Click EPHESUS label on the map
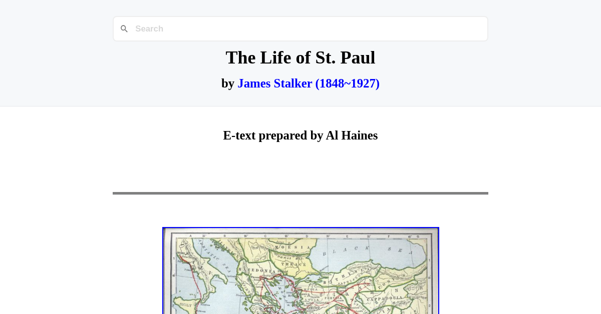601x314 pixels. 313,308
